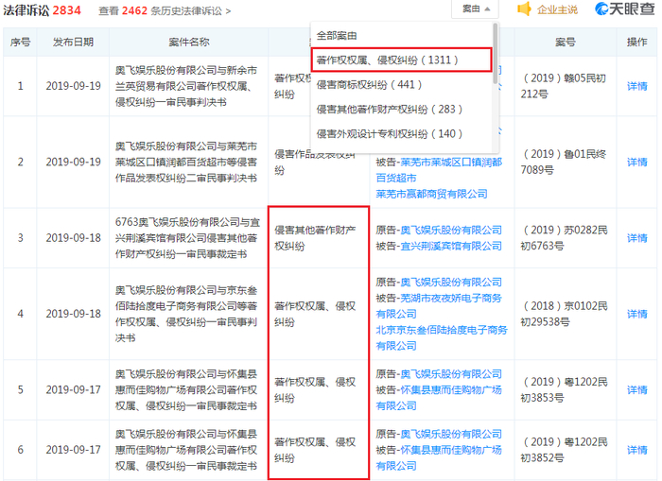This screenshot has height=481, width=662.
Task: Click the 天眼查 logo
Action: click(x=624, y=9)
